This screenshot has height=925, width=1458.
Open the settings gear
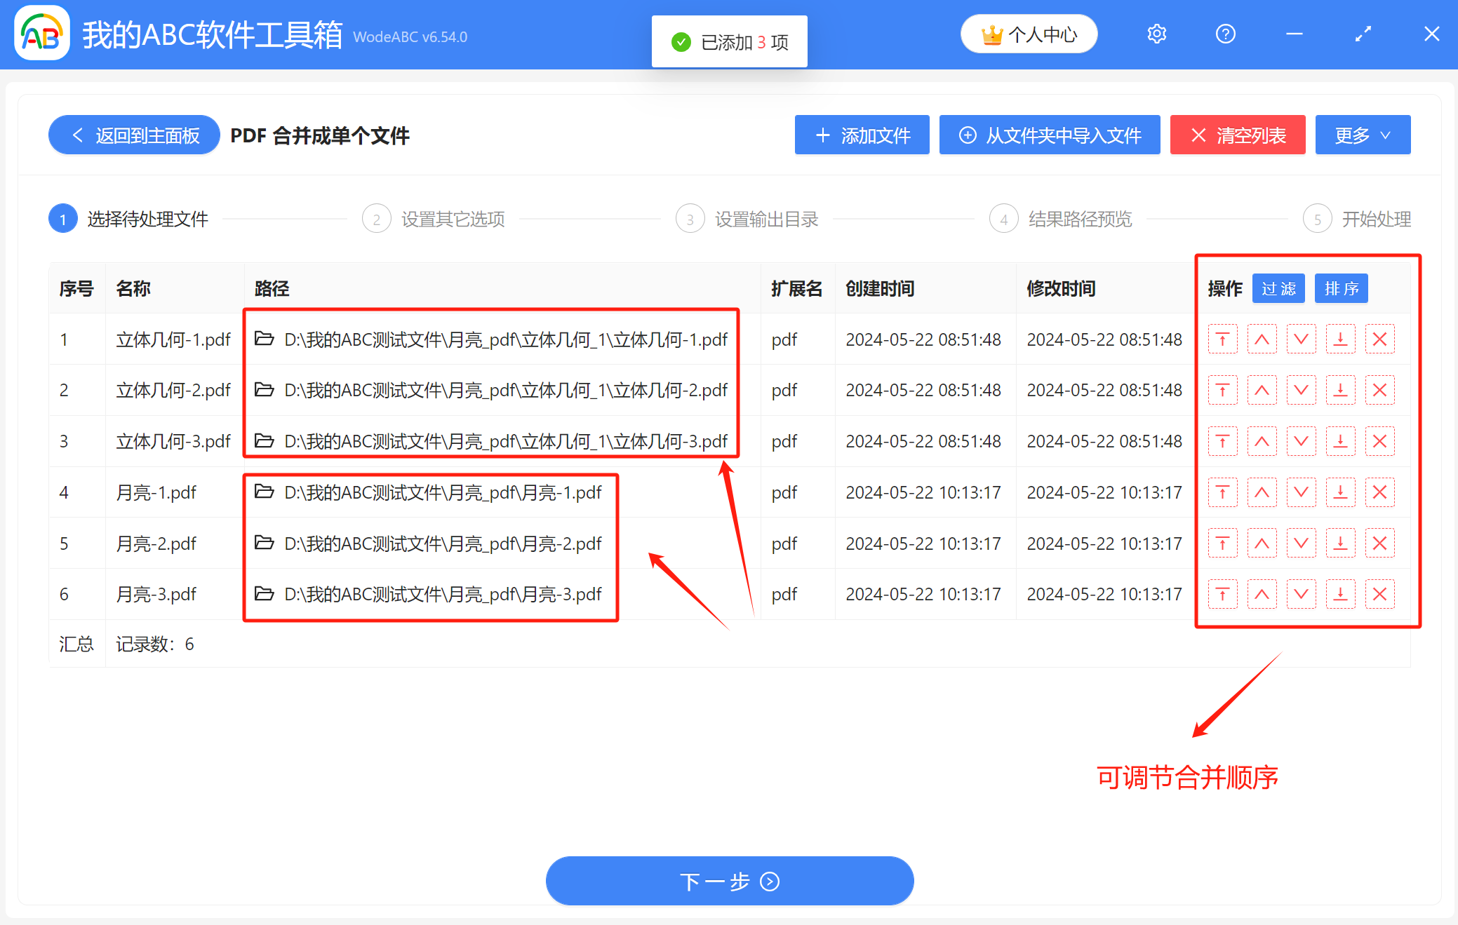1156,34
